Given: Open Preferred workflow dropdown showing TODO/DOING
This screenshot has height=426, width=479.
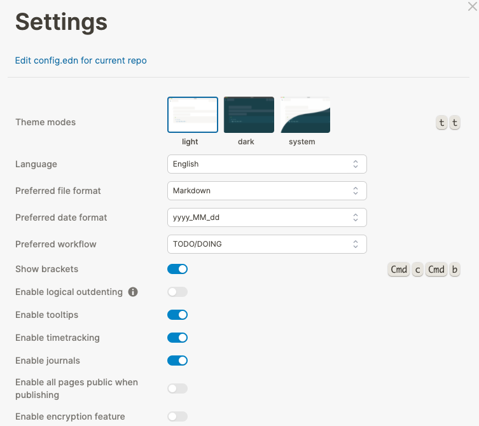Looking at the screenshot, I should (267, 244).
